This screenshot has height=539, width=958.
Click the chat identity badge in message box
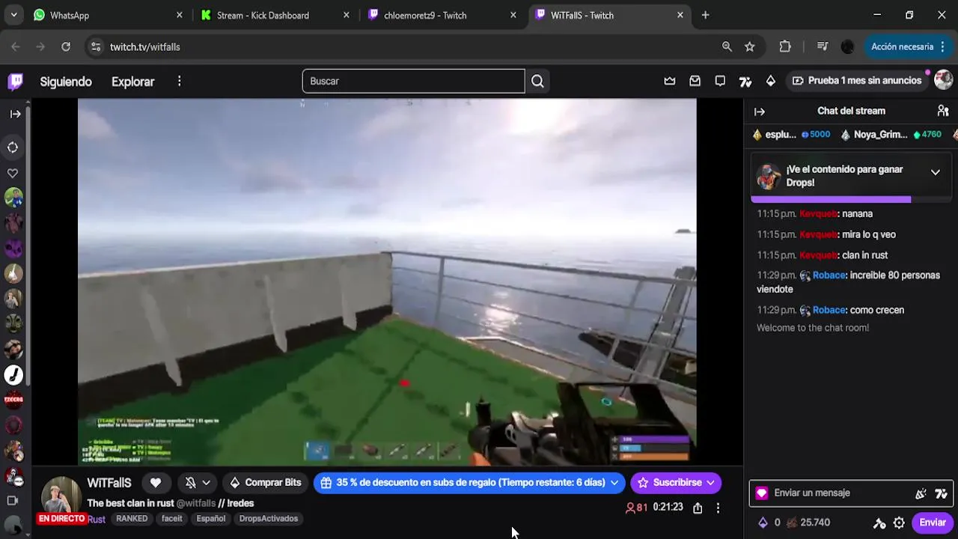(762, 493)
